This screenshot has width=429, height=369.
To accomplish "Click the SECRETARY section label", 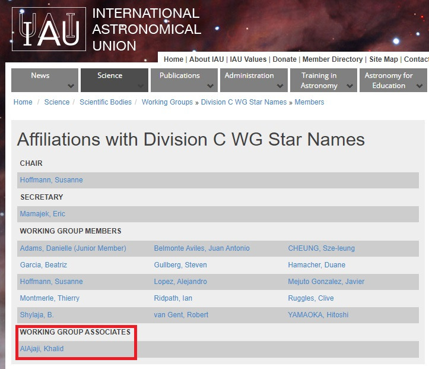I will (42, 197).
